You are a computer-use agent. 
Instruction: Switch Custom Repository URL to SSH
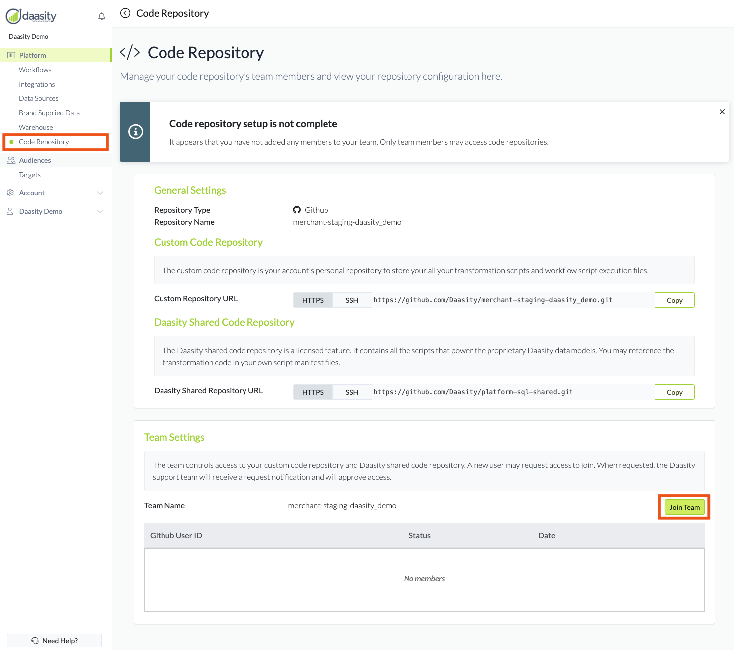(x=352, y=300)
